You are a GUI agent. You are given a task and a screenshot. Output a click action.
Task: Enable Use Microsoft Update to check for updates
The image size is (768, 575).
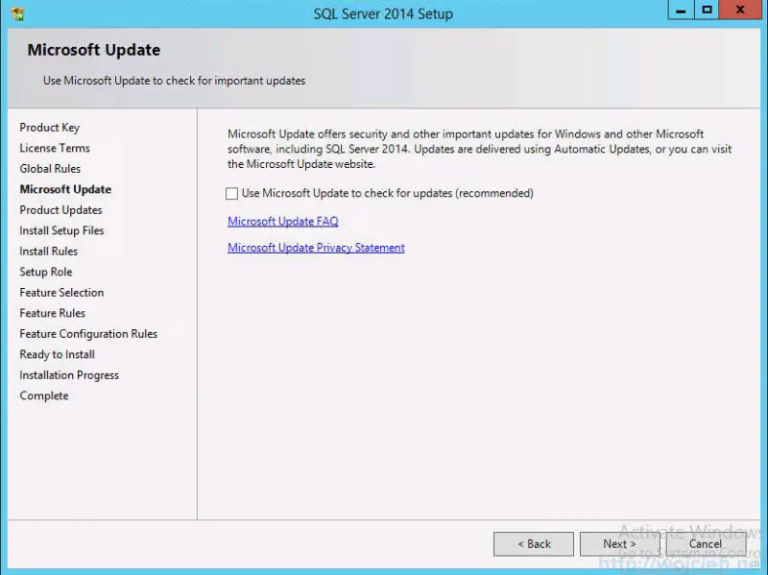tap(230, 193)
